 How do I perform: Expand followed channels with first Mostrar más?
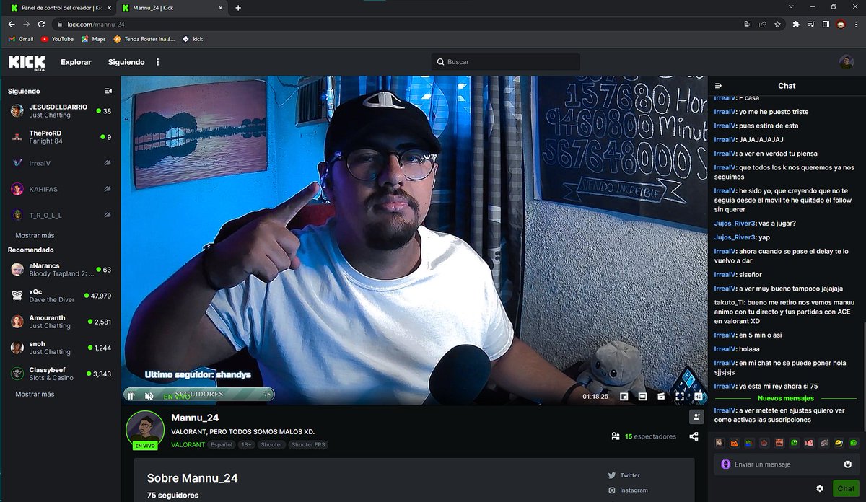(35, 236)
